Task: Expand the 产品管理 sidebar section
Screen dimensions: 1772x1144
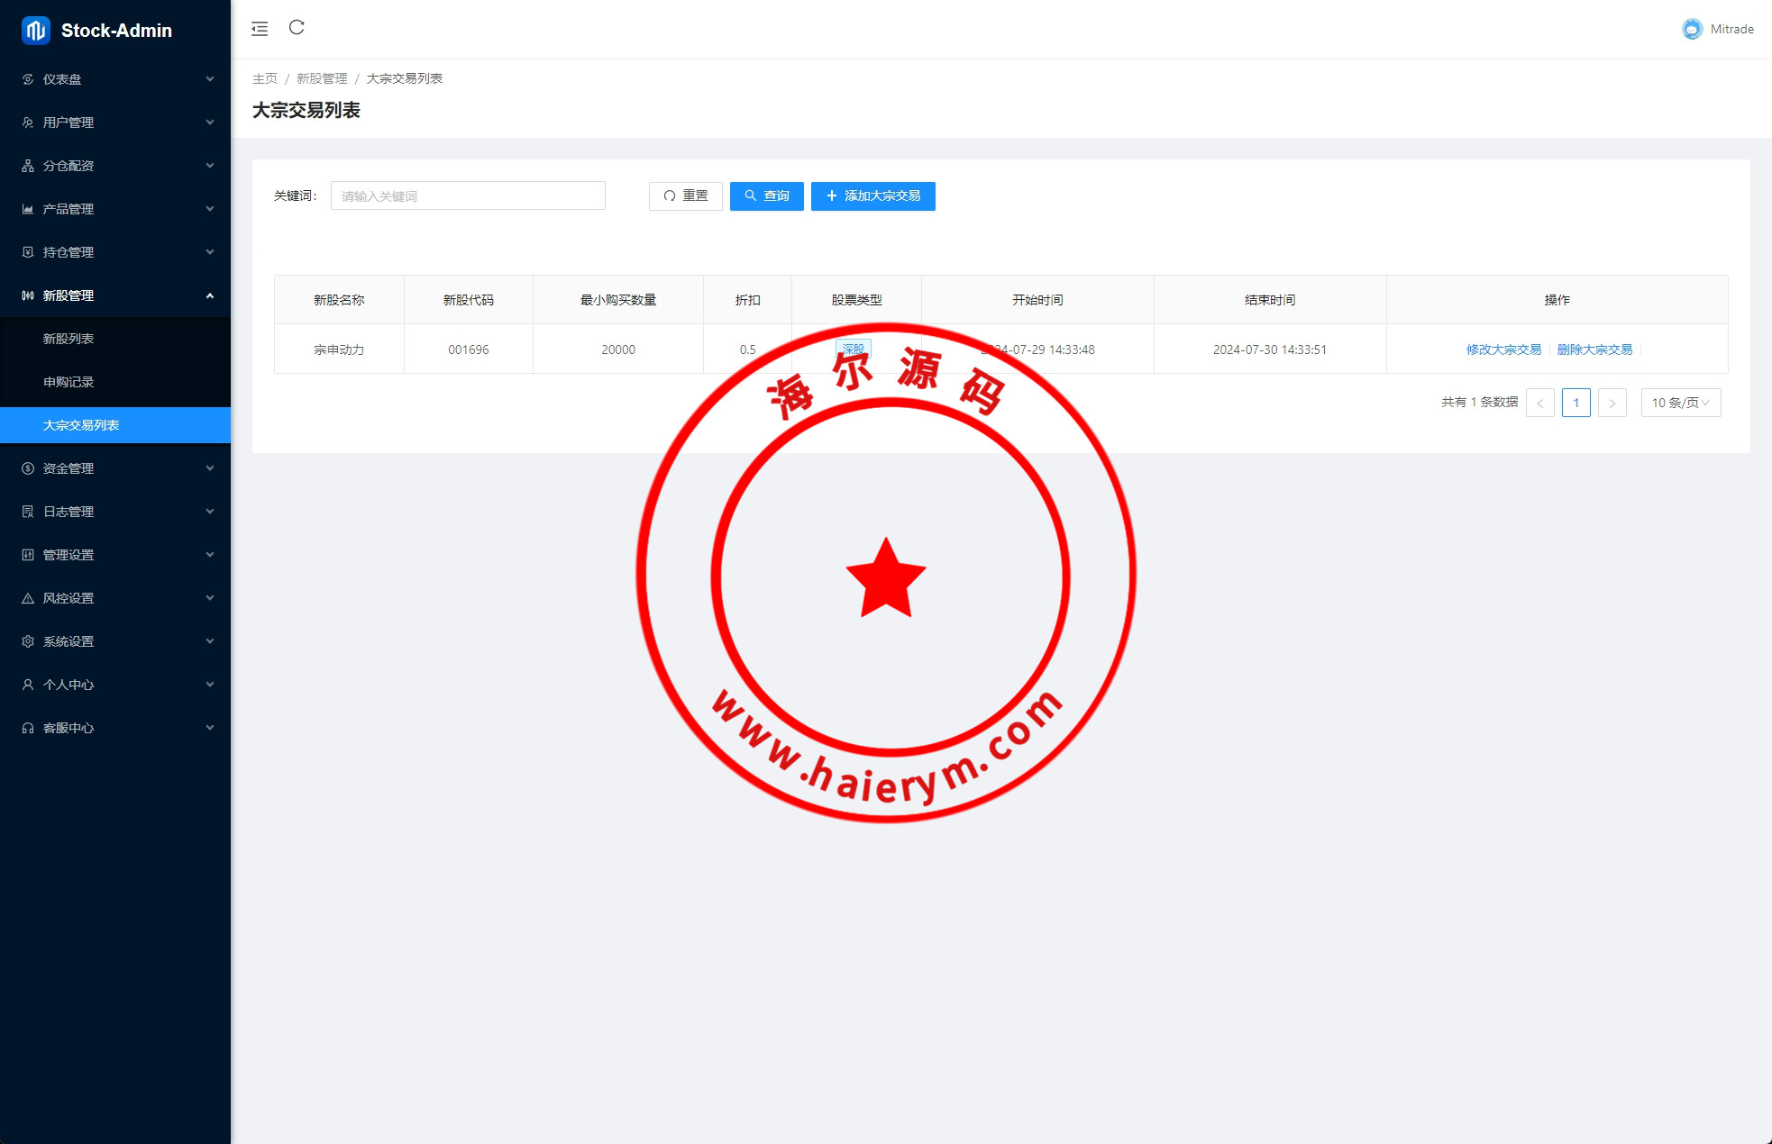Action: click(115, 209)
